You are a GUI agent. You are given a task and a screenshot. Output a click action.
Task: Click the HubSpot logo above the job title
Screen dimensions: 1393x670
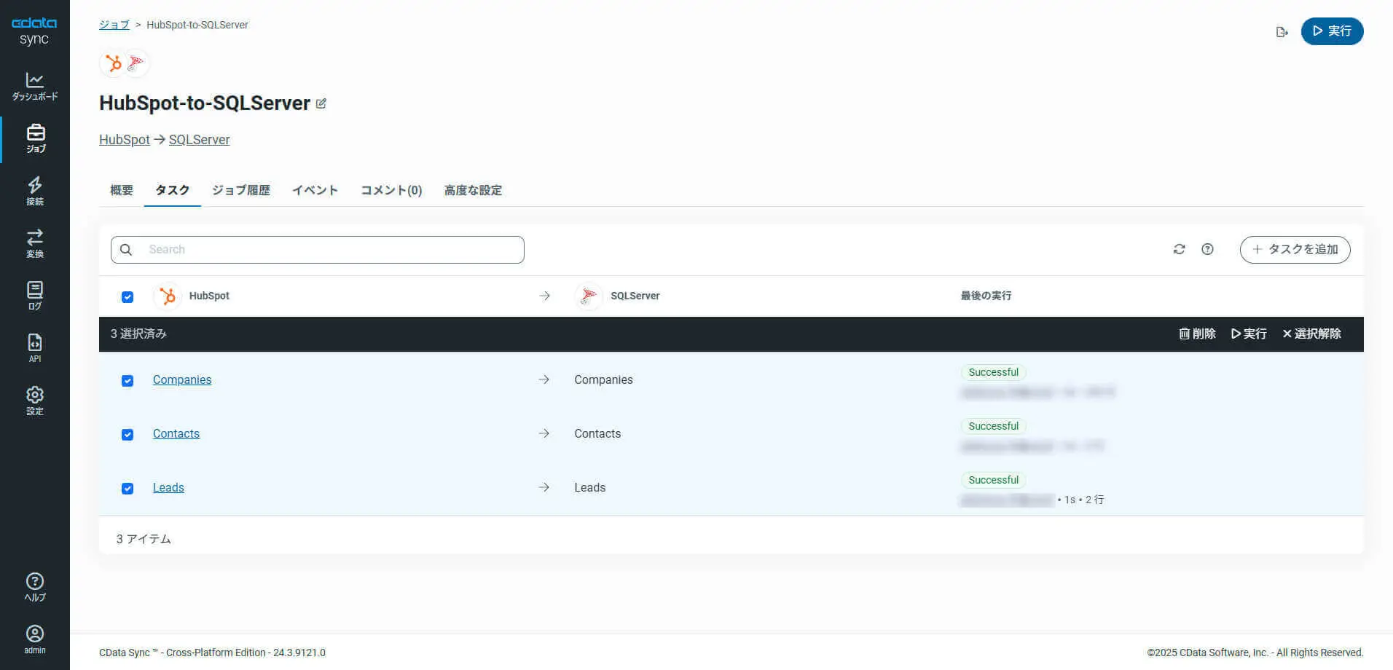tap(113, 63)
